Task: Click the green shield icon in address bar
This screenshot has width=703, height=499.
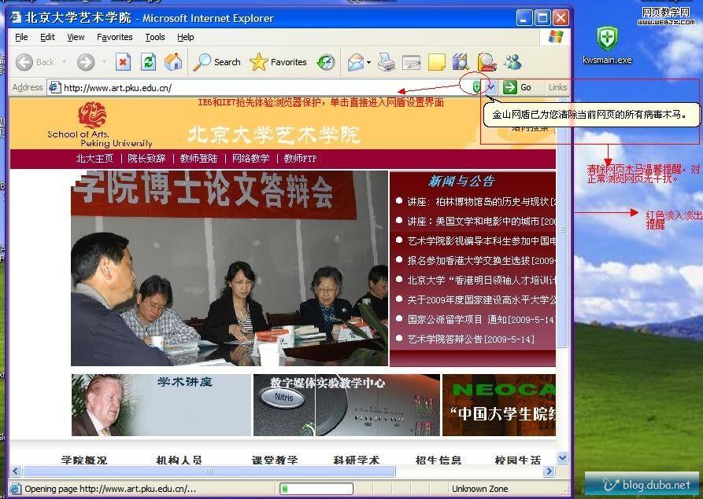Action: [476, 86]
